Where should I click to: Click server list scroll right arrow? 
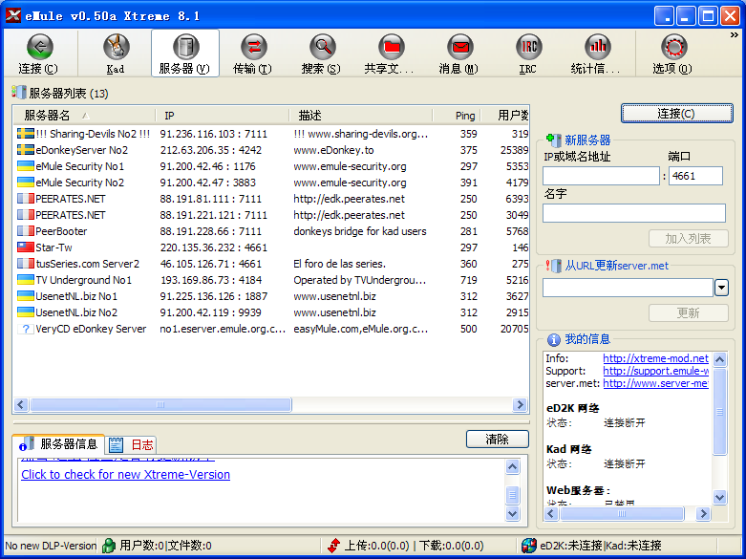pyautogui.click(x=520, y=405)
